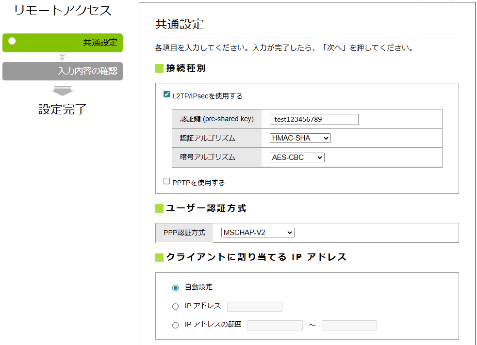Open the PPP認証方式 MSCHAP-V2 dropdown
Viewport: 477px width, 345px height.
pyautogui.click(x=258, y=233)
